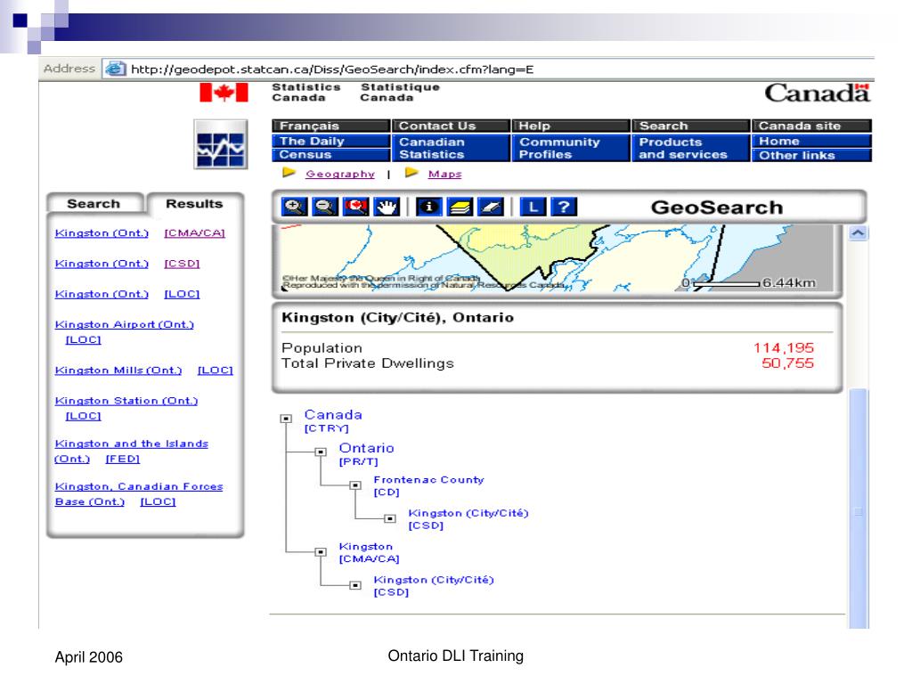Switch to the Results tab
The width and height of the screenshot is (912, 684).
click(194, 204)
